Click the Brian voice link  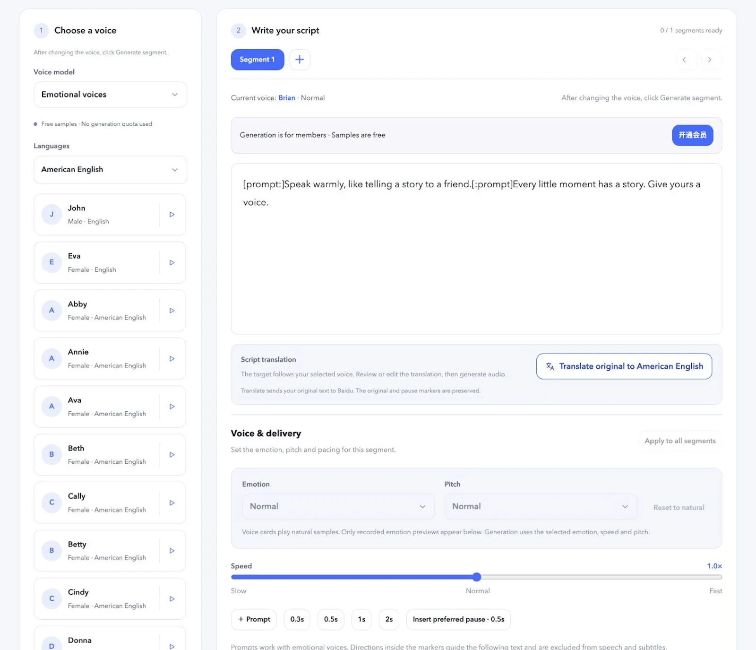(286, 98)
